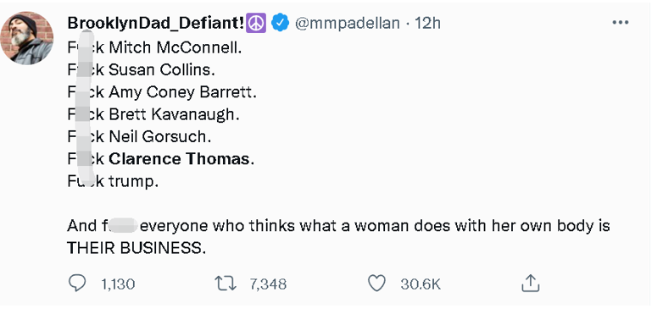Click the 7,348 retweets count

[268, 284]
